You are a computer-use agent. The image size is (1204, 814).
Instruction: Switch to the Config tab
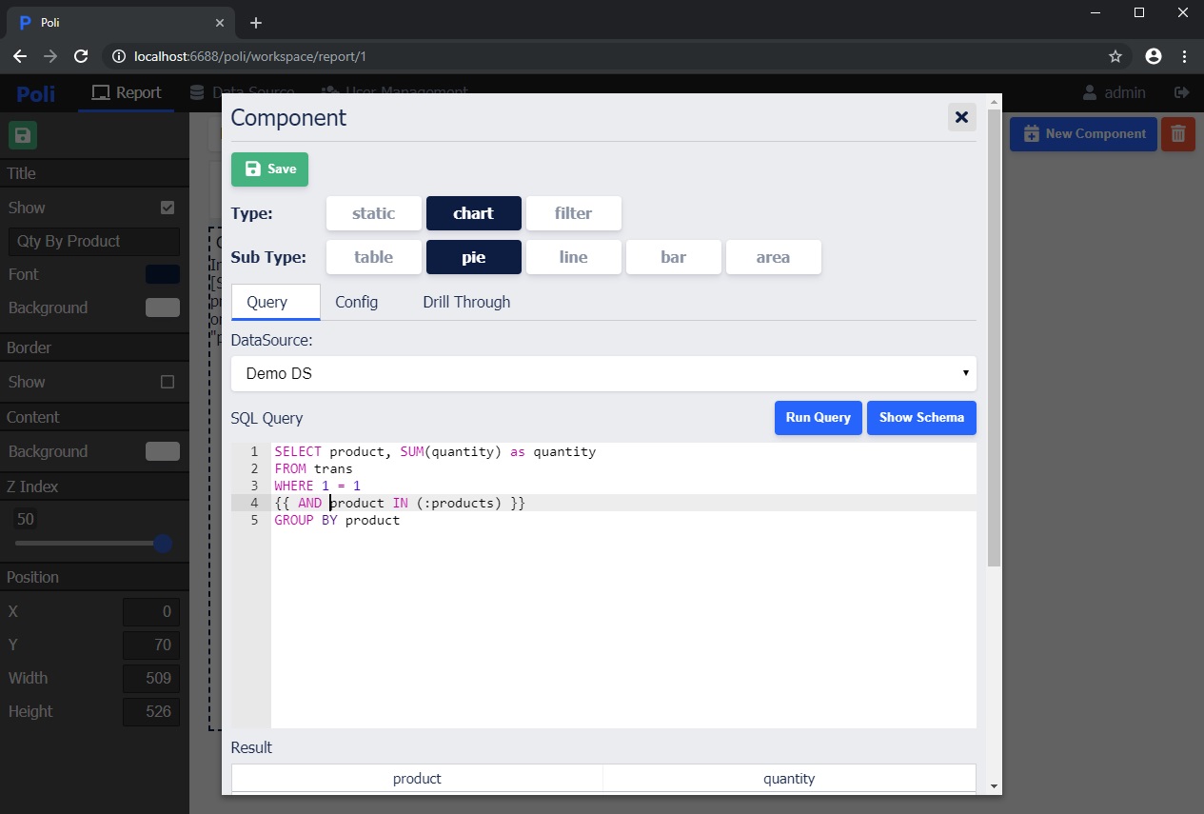(x=356, y=302)
